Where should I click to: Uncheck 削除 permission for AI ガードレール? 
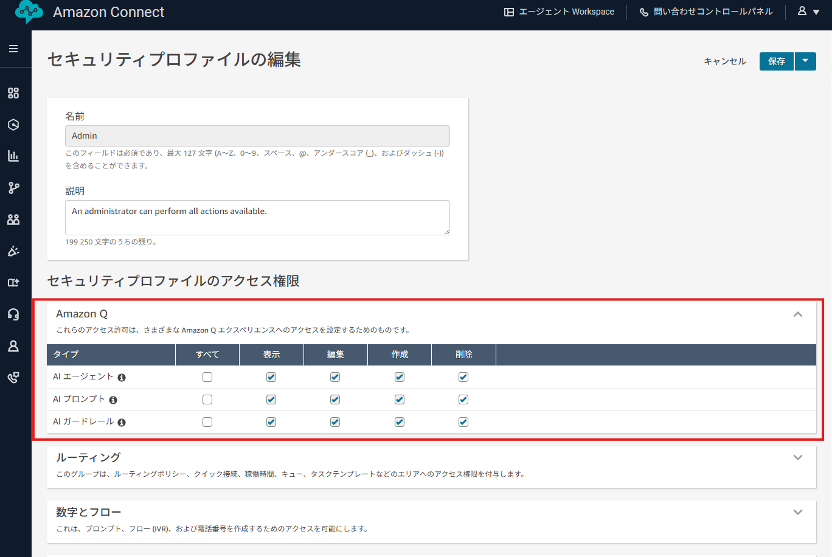pos(463,422)
